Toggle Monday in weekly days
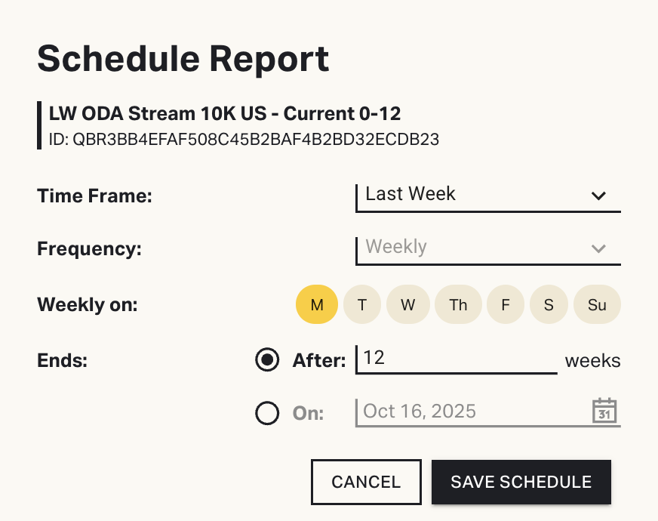Viewport: 658px width, 521px height. pos(317,305)
